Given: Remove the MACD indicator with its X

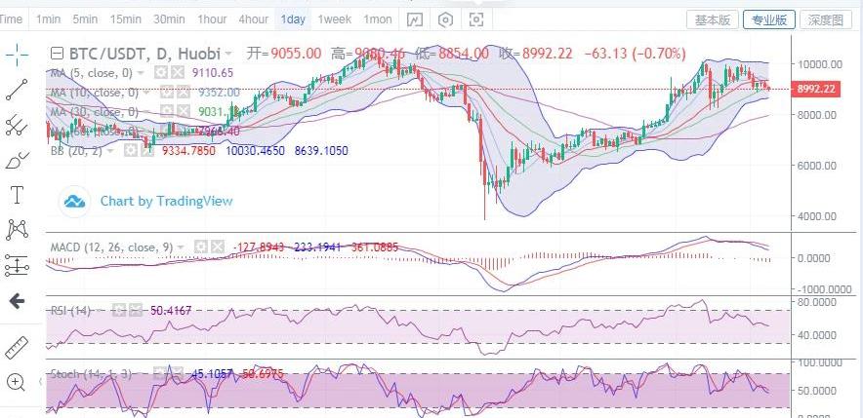Looking at the screenshot, I should tap(216, 247).
